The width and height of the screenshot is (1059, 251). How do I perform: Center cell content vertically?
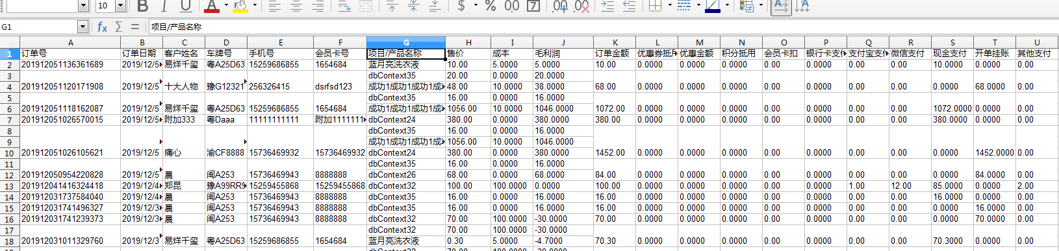pyautogui.click(x=413, y=6)
